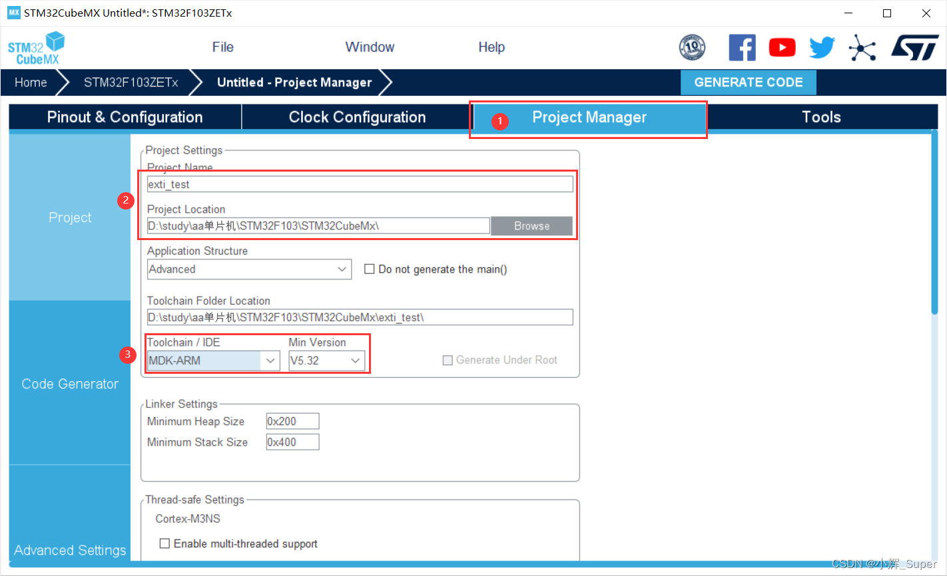Image resolution: width=947 pixels, height=576 pixels.
Task: Open the YouTube icon link
Action: pos(783,48)
